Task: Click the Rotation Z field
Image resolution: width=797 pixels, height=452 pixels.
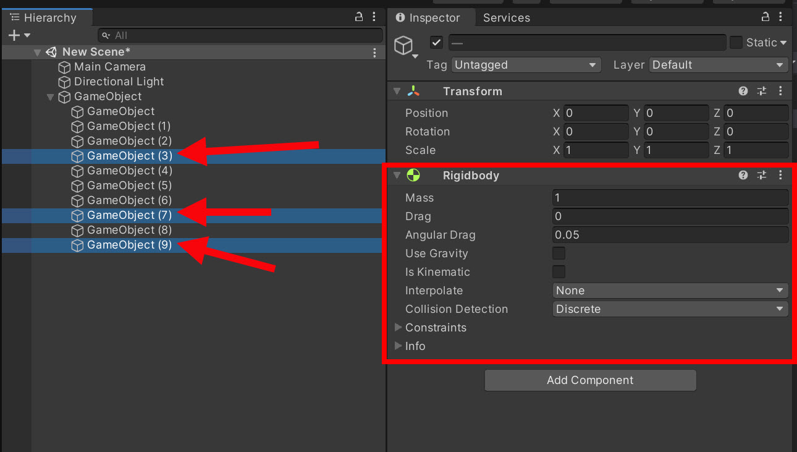Action: [x=756, y=132]
